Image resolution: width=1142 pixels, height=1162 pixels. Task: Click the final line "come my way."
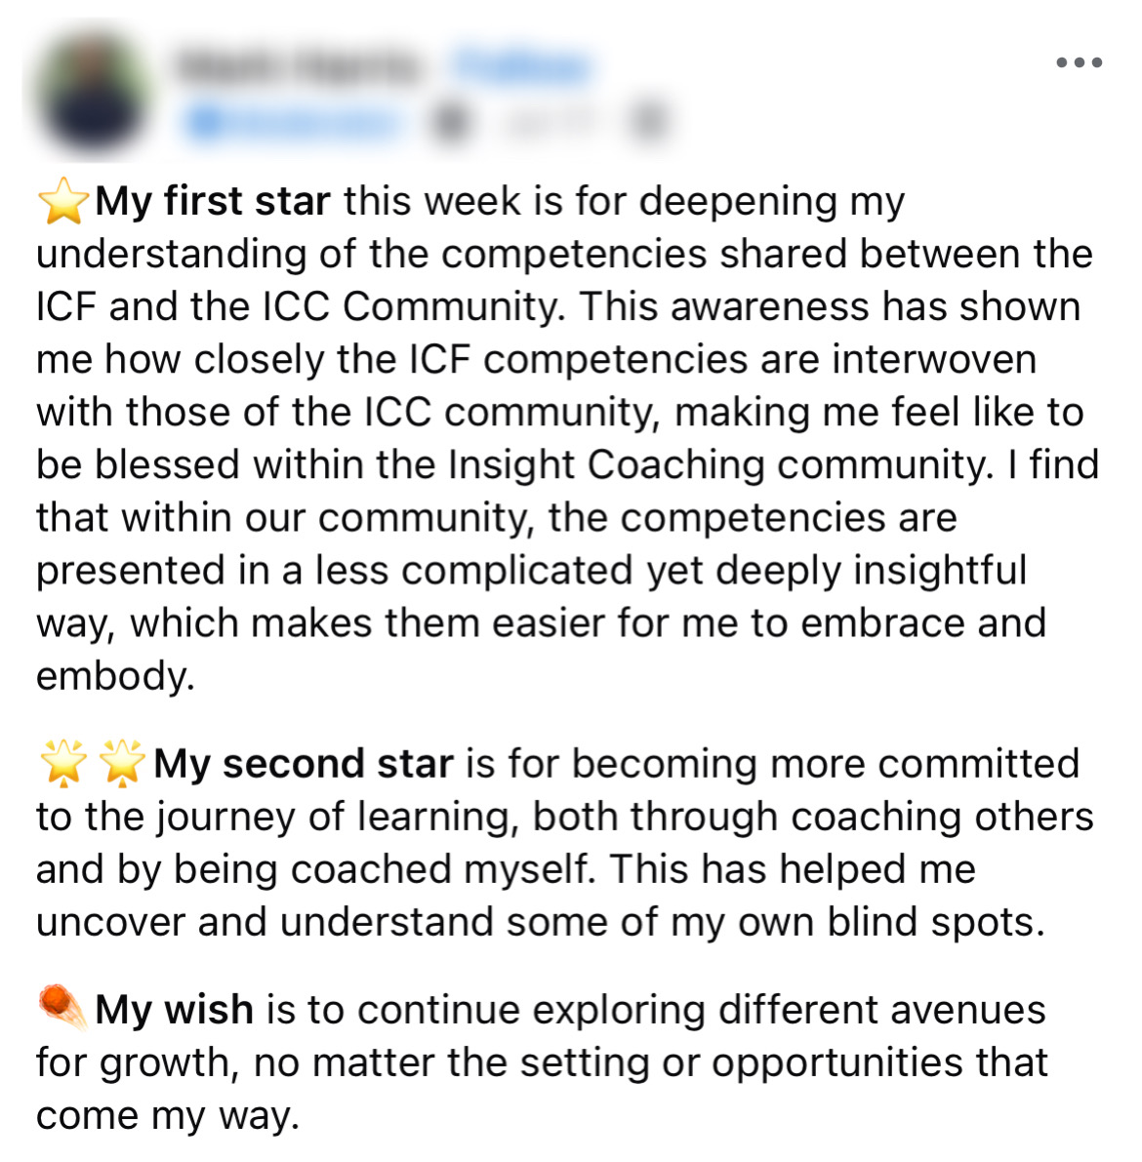168,1116
